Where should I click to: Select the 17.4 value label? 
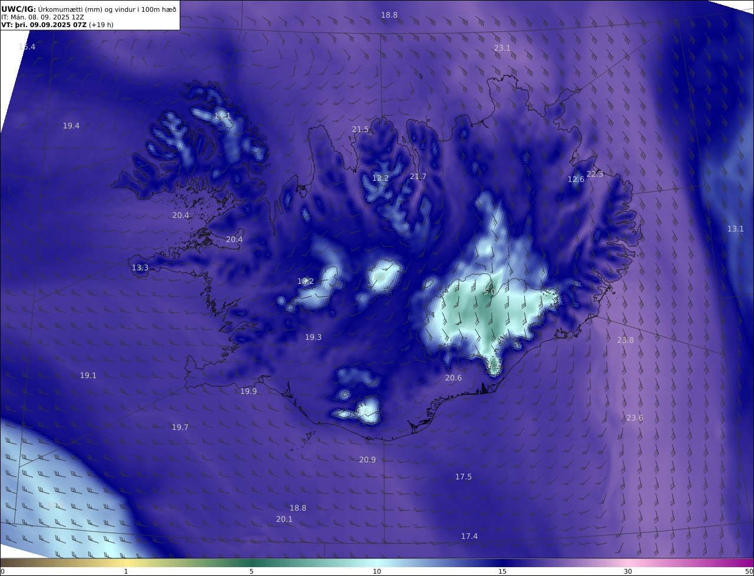pos(469,536)
